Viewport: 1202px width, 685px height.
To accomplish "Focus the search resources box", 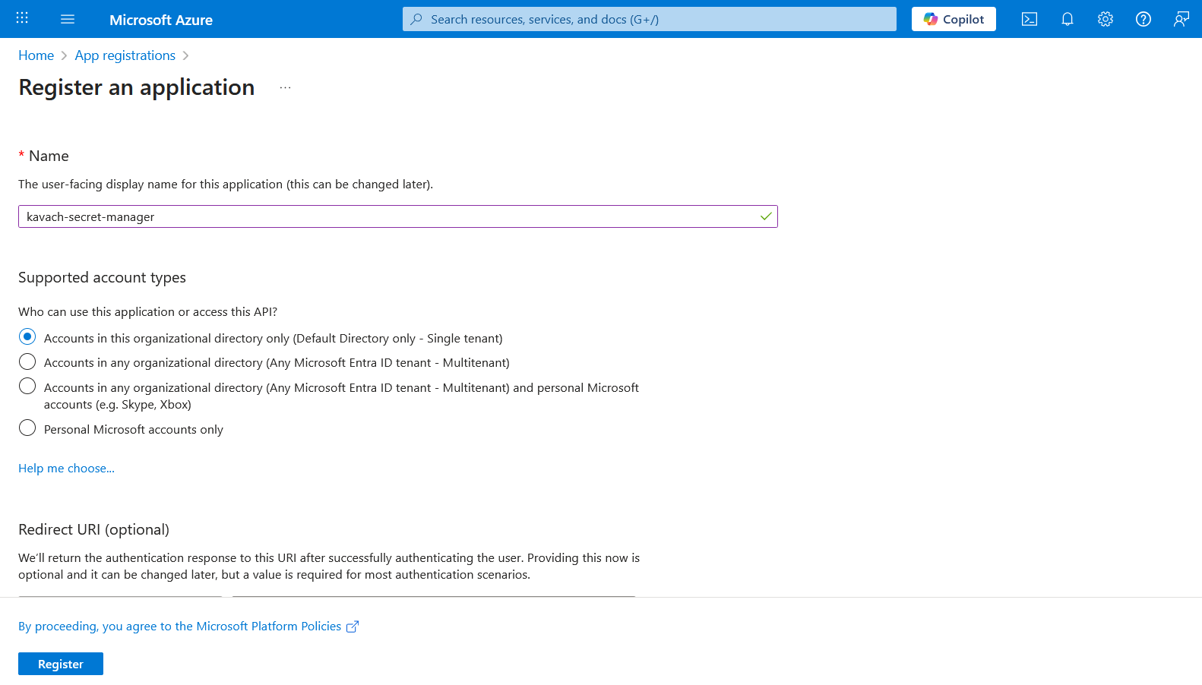I will click(650, 19).
